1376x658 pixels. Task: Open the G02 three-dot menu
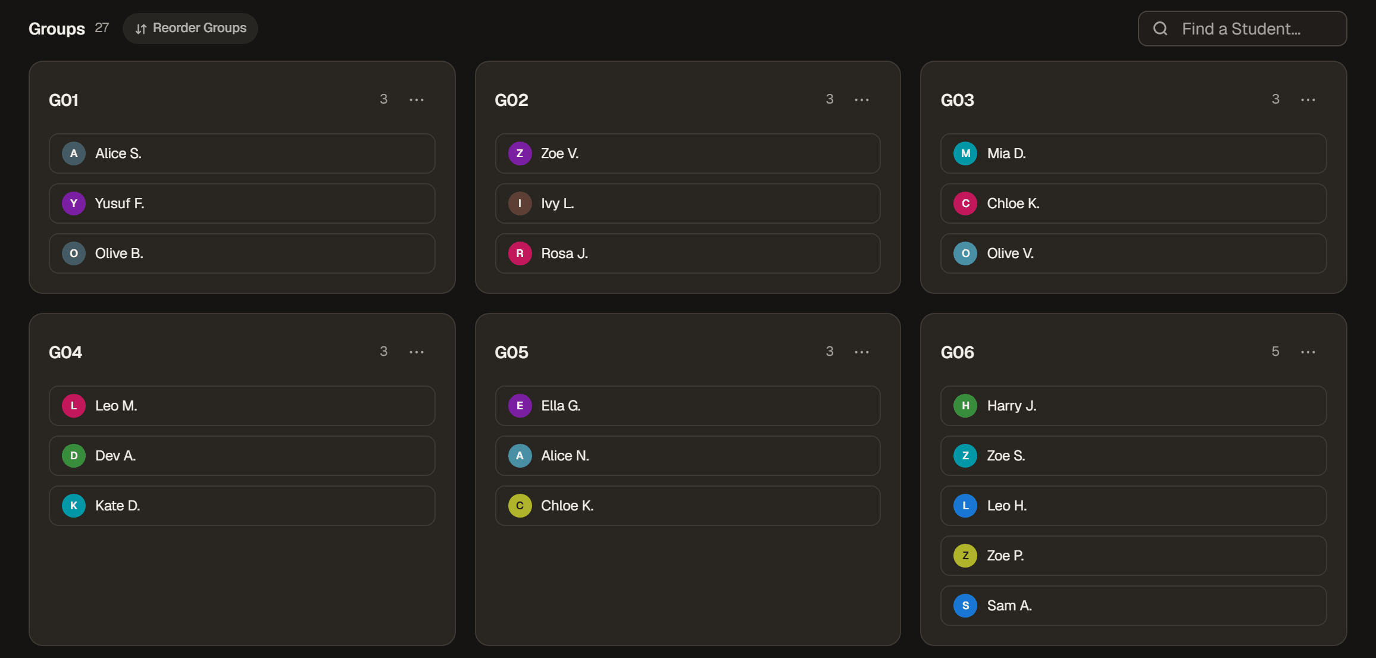coord(862,99)
